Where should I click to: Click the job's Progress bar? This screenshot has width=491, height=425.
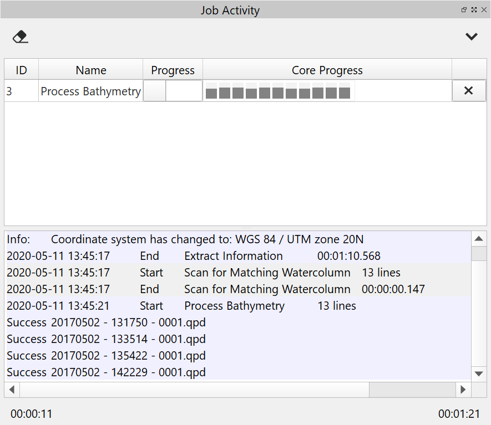pyautogui.click(x=173, y=91)
